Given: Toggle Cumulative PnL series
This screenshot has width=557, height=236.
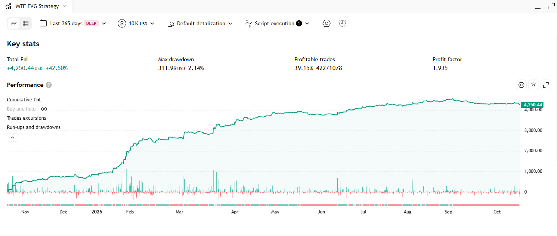Looking at the screenshot, I should [24, 99].
